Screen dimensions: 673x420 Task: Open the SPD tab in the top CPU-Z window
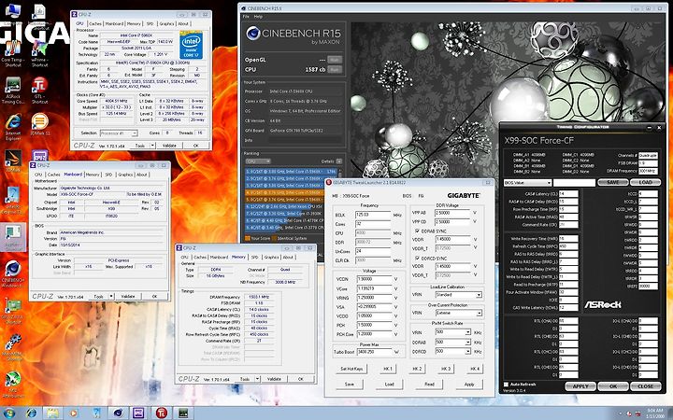coord(150,23)
